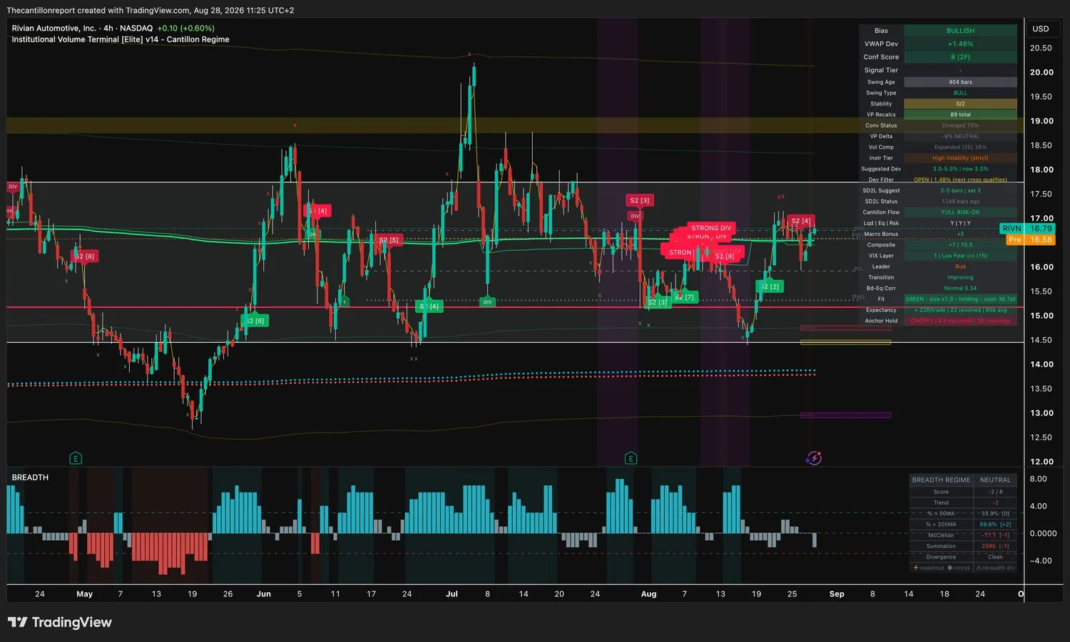Click the RIVN 16.79 price label

pyautogui.click(x=1027, y=228)
